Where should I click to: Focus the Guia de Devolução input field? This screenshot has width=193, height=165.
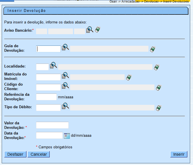coord(49,49)
